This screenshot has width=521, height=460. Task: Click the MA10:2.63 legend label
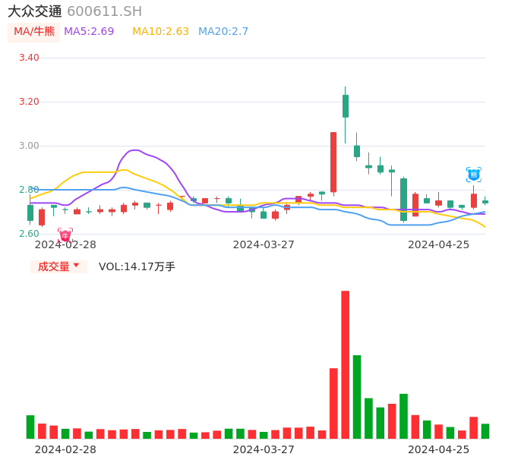(x=160, y=32)
